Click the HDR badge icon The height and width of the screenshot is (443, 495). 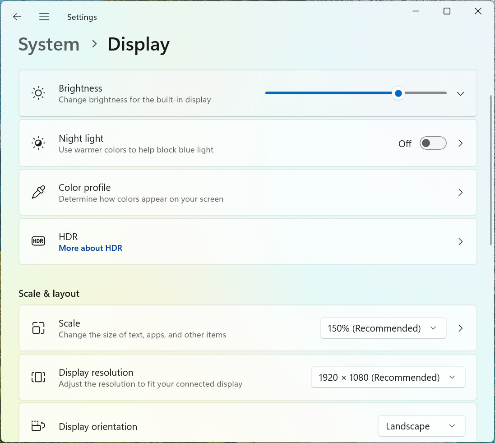click(x=38, y=241)
